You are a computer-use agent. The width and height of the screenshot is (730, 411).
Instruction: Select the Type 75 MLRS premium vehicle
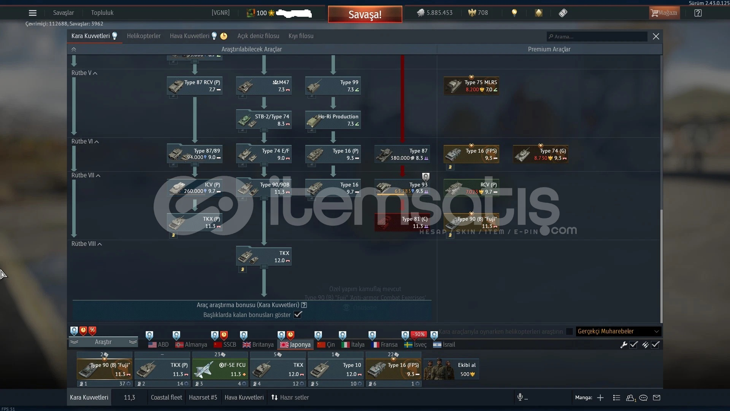(471, 86)
